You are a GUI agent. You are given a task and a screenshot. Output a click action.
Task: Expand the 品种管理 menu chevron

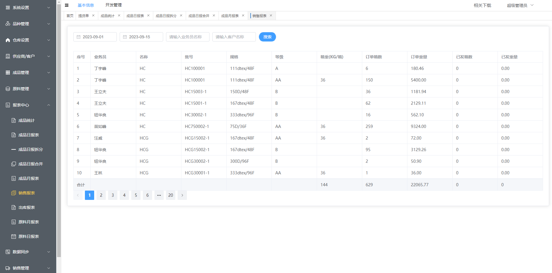[49, 24]
